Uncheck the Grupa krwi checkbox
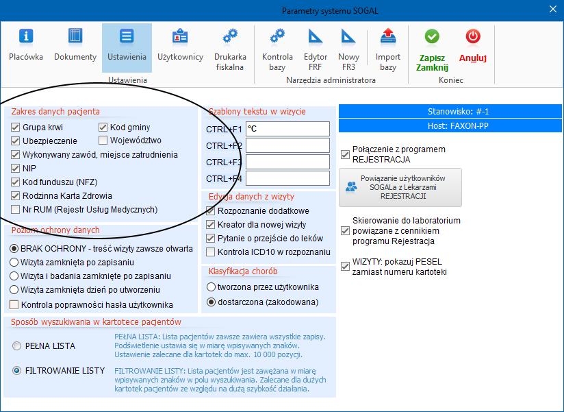This screenshot has height=412, width=564. pos(16,128)
